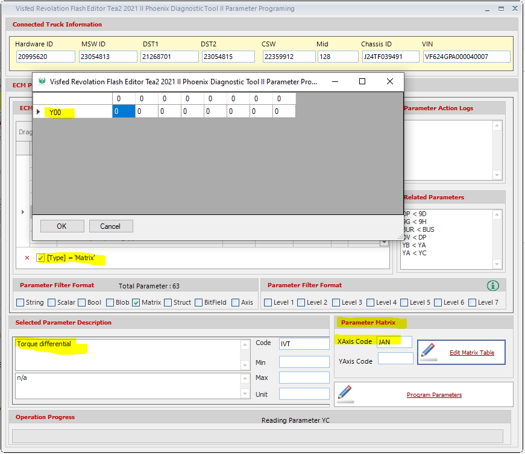Select 'BUR < BUS' related parameter row

click(x=418, y=229)
